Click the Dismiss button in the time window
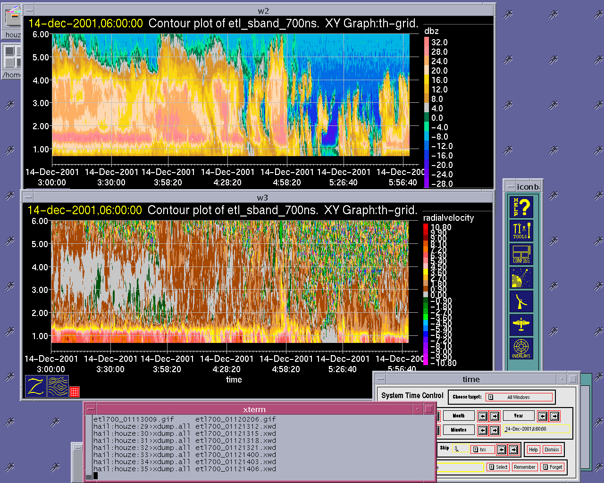 point(552,450)
